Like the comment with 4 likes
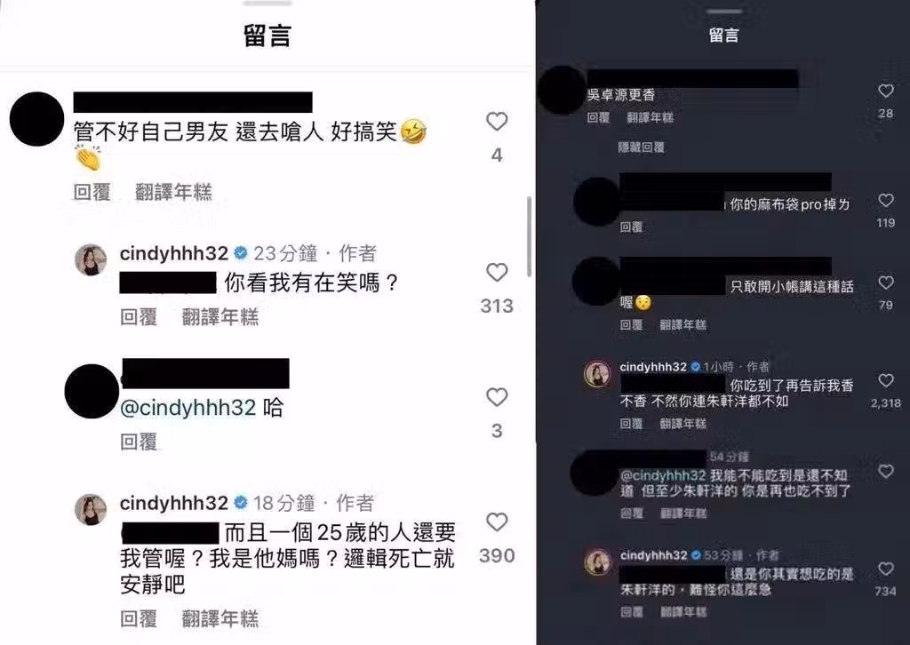 tap(497, 121)
